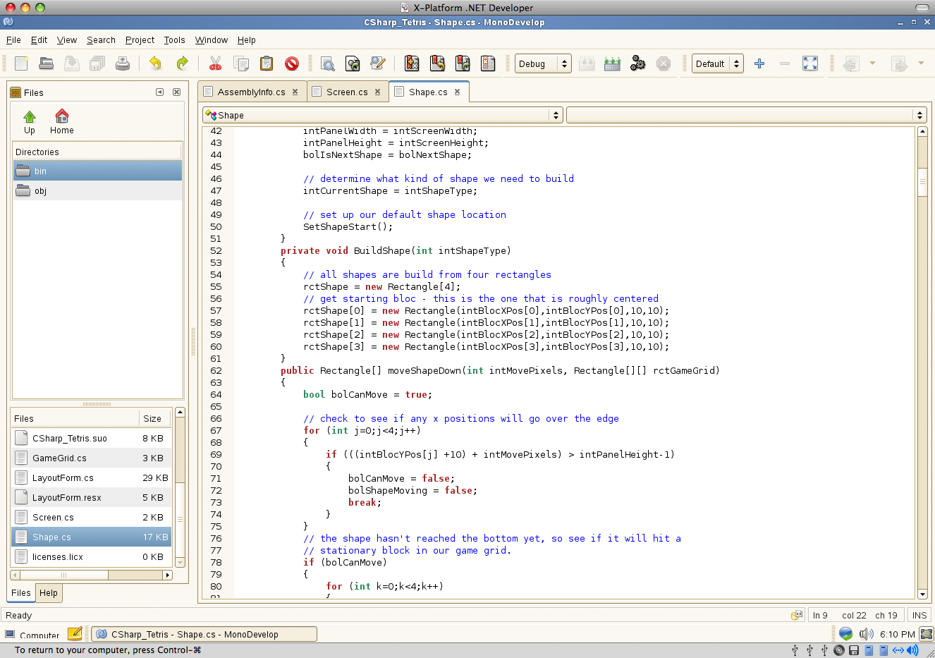Run the project using the gears icon
The width and height of the screenshot is (935, 658).
click(637, 63)
